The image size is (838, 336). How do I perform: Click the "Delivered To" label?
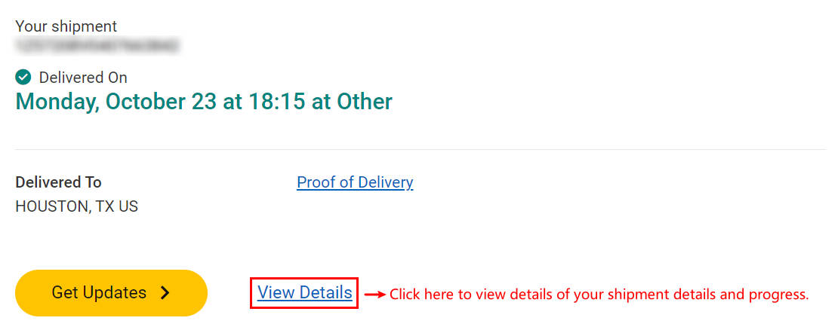point(58,182)
